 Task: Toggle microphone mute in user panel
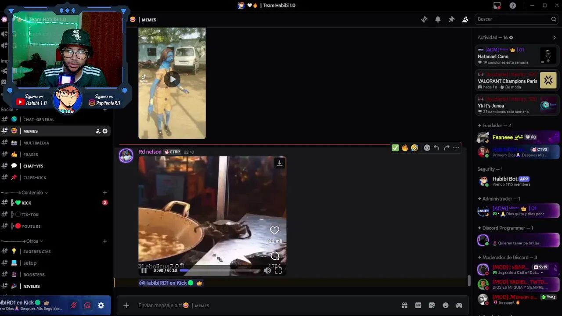click(x=74, y=305)
